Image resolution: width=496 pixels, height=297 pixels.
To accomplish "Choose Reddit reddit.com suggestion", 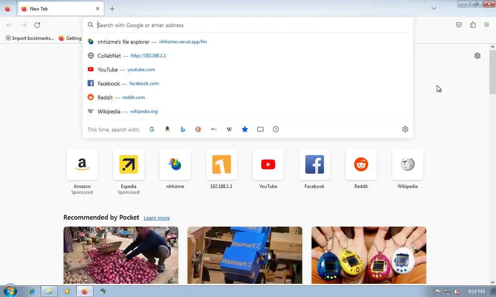I will 248,97.
